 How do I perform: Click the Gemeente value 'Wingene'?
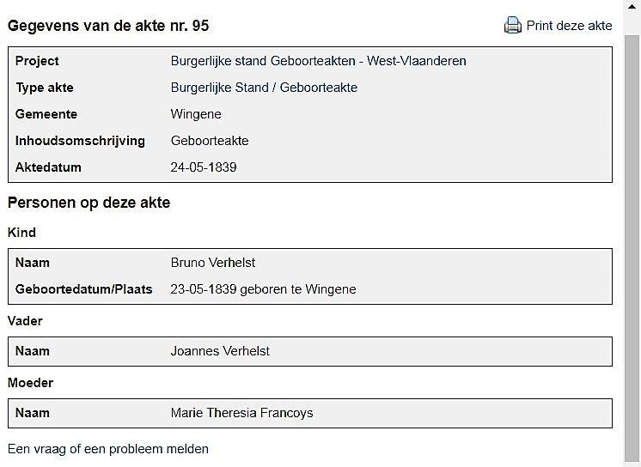[196, 114]
